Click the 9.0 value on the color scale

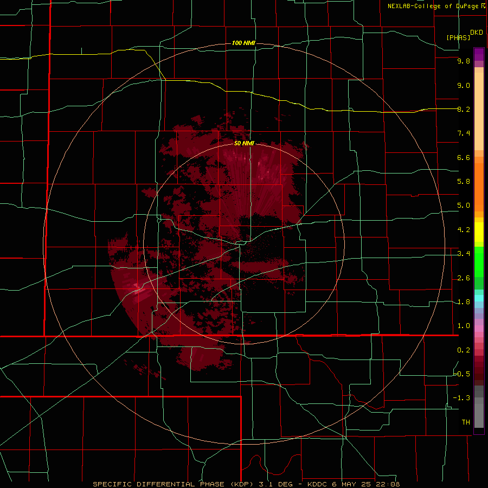464,85
